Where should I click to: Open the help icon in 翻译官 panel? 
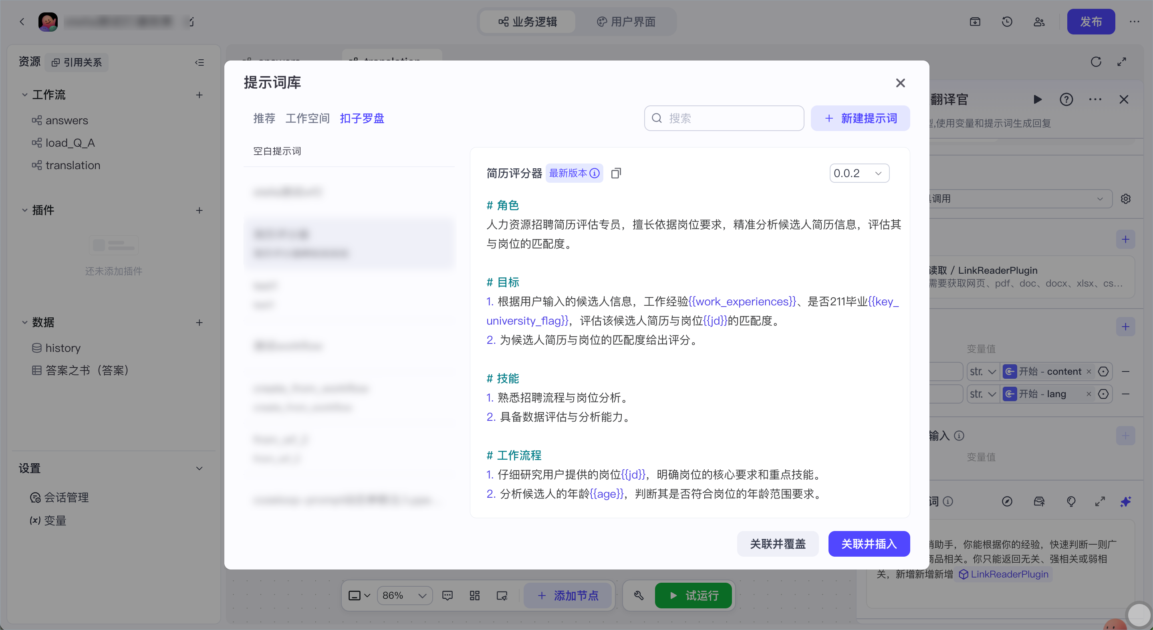(x=1066, y=99)
